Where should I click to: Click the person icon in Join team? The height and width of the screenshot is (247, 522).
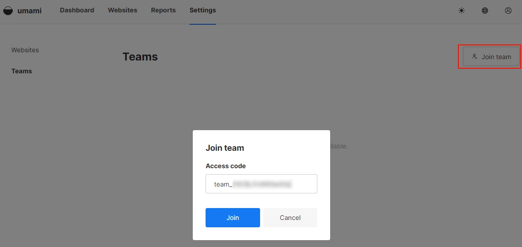pyautogui.click(x=475, y=56)
